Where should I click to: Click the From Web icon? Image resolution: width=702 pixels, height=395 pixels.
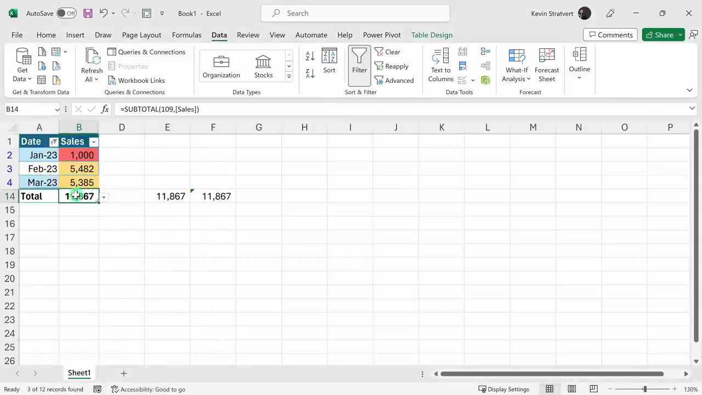[x=42, y=66]
